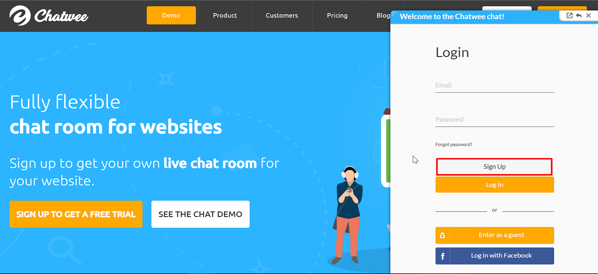Pop out the chat in a new window

[x=569, y=16]
